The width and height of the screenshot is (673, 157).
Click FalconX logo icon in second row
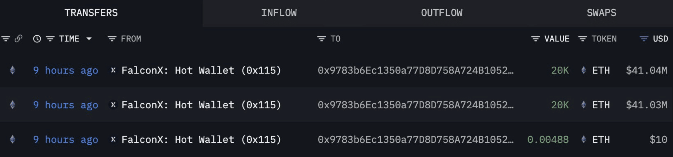point(113,105)
